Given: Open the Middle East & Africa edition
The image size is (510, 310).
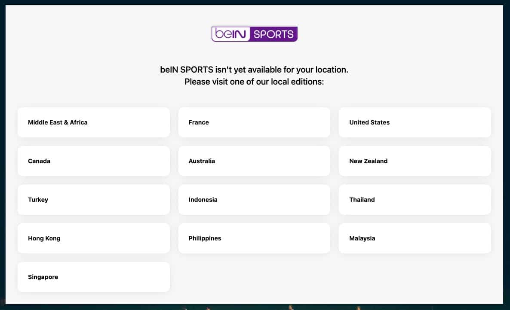Looking at the screenshot, I should pyautogui.click(x=94, y=122).
